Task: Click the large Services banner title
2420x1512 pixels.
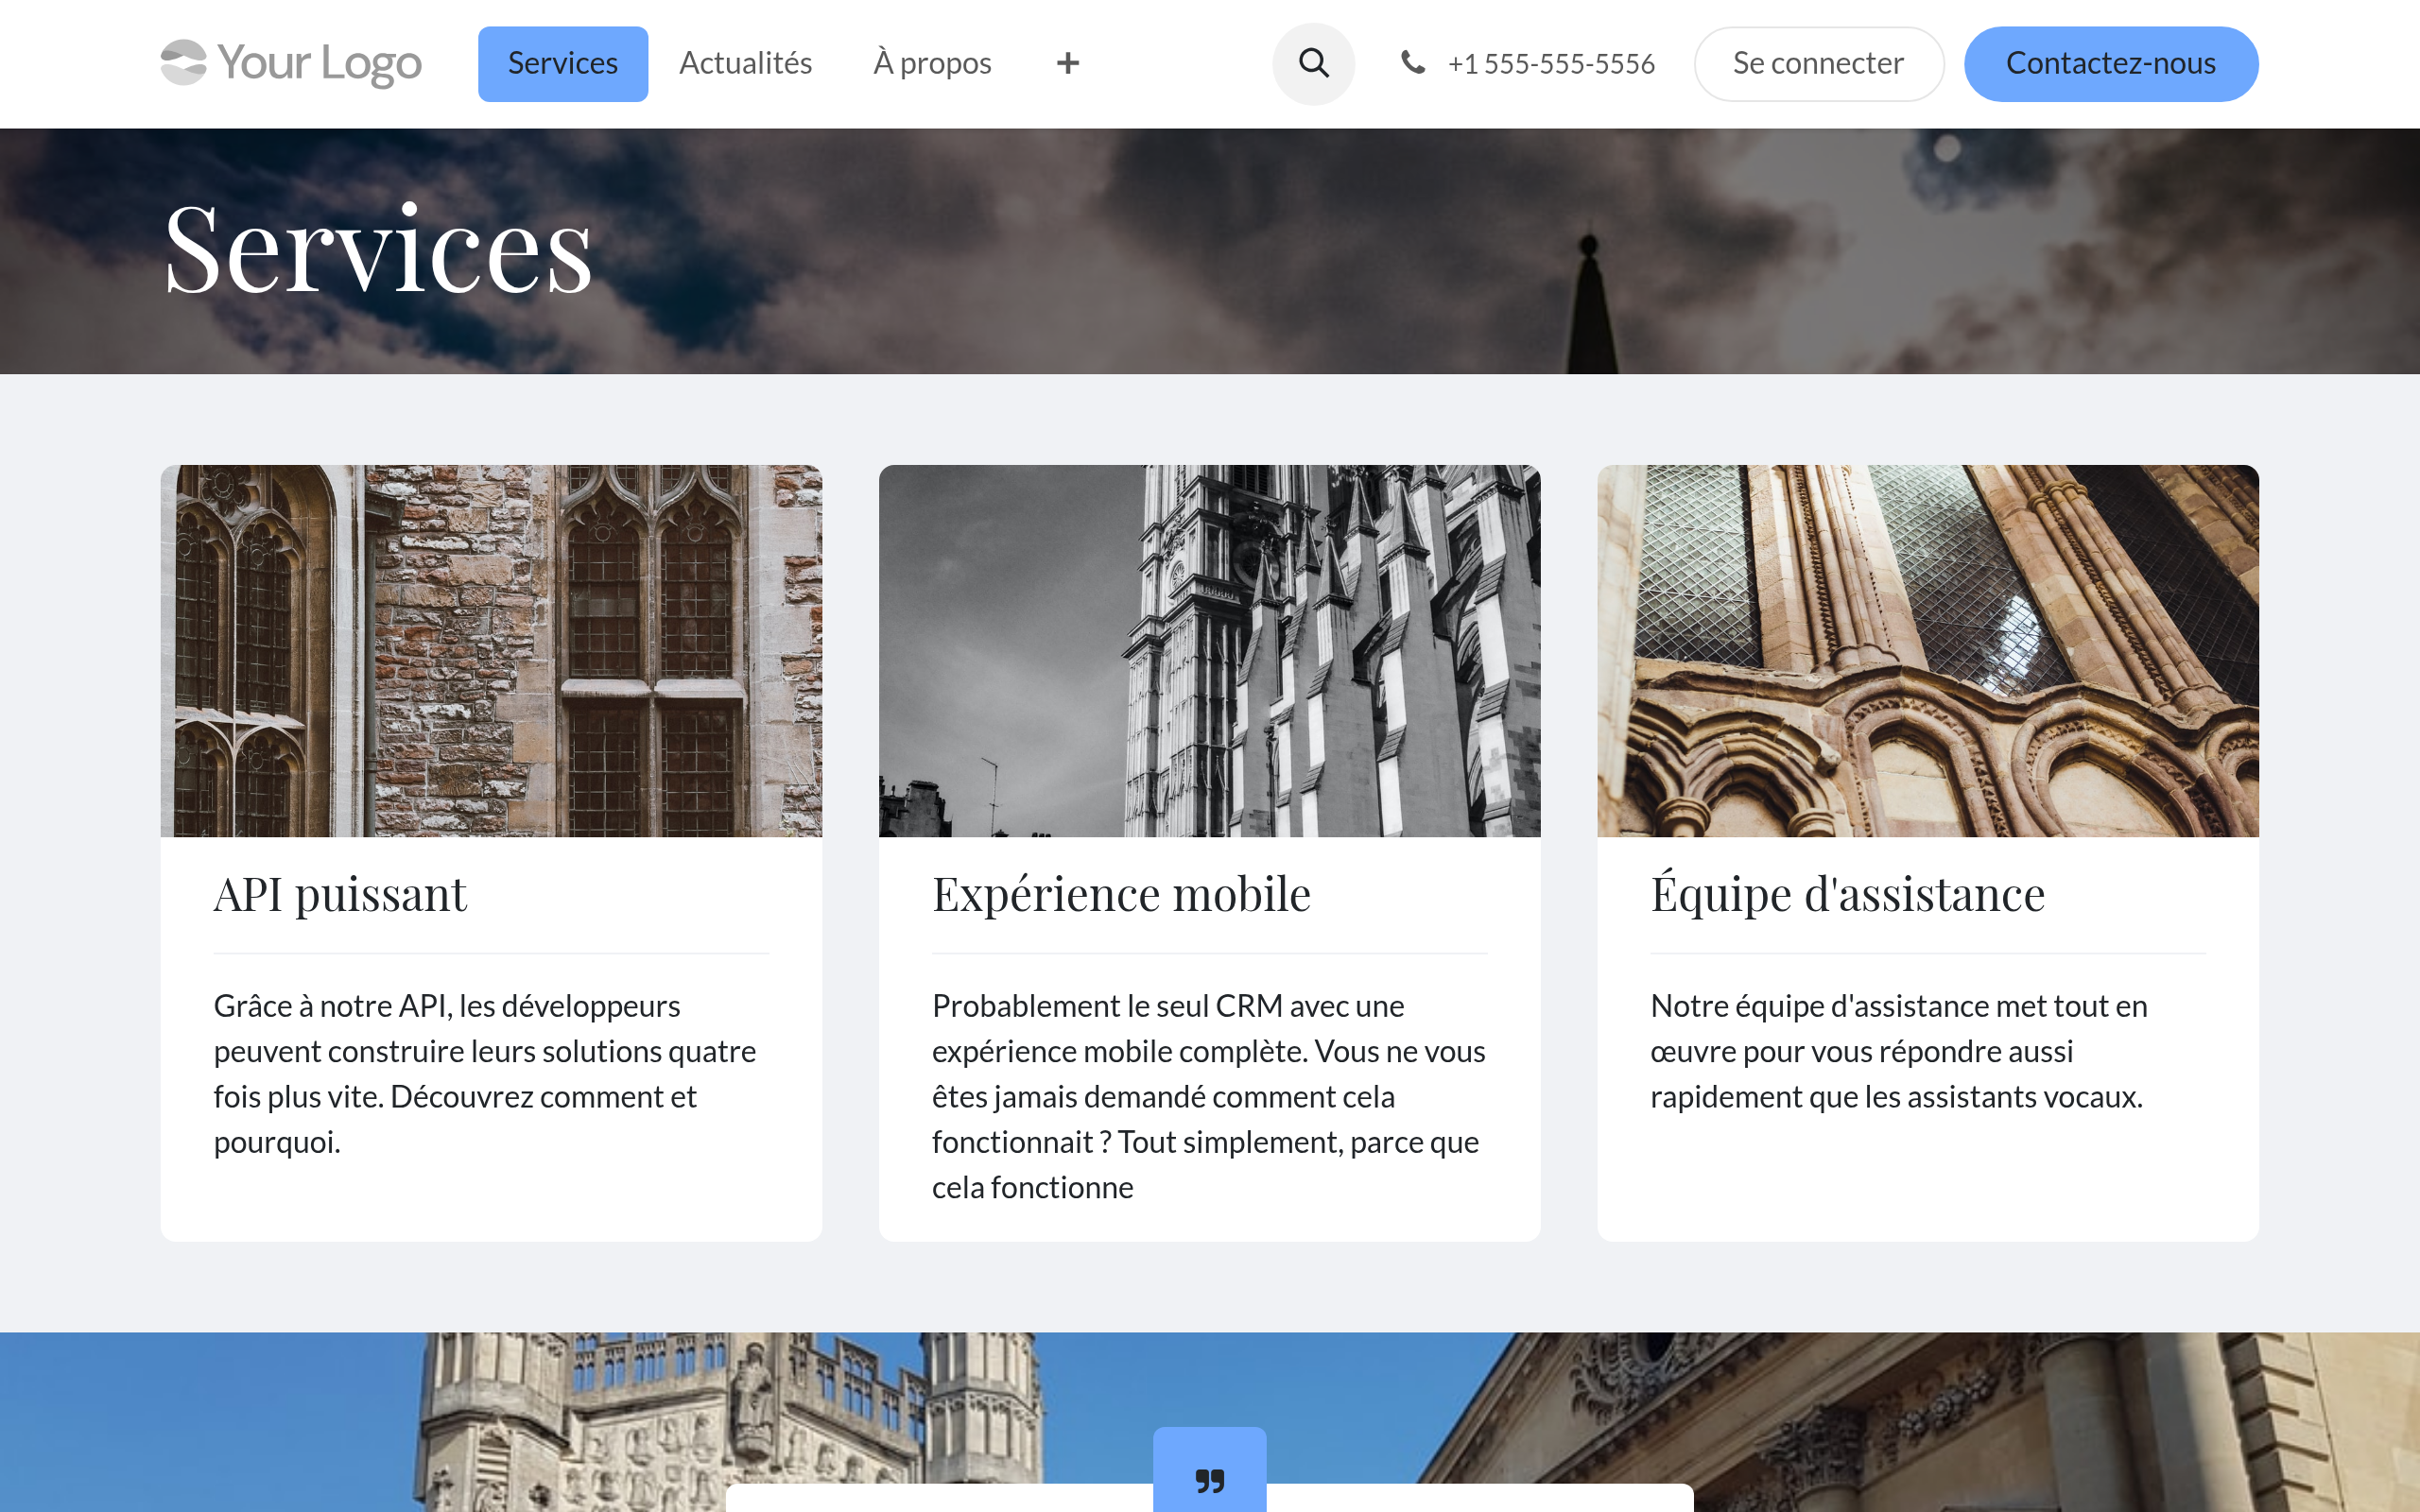Action: [x=378, y=250]
